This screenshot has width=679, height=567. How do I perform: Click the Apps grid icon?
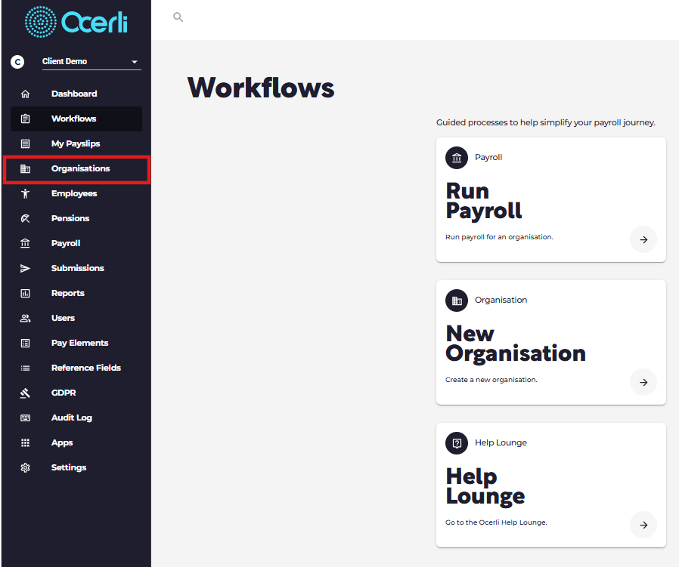(x=26, y=442)
